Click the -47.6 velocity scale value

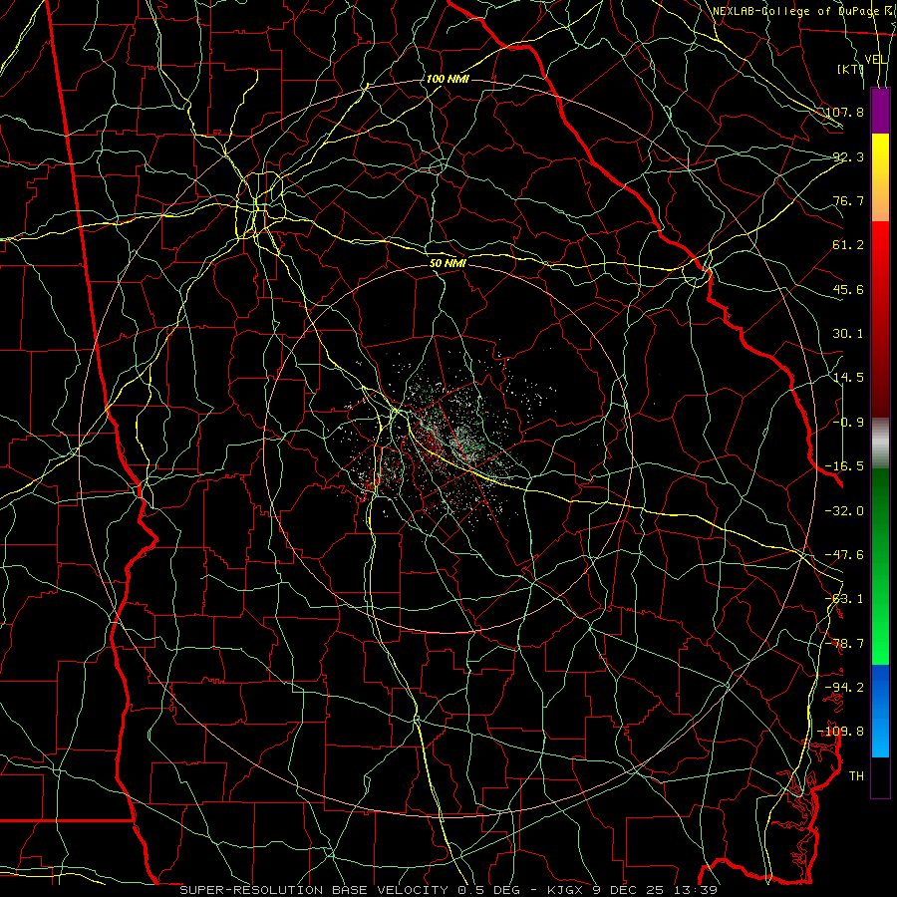844,555
